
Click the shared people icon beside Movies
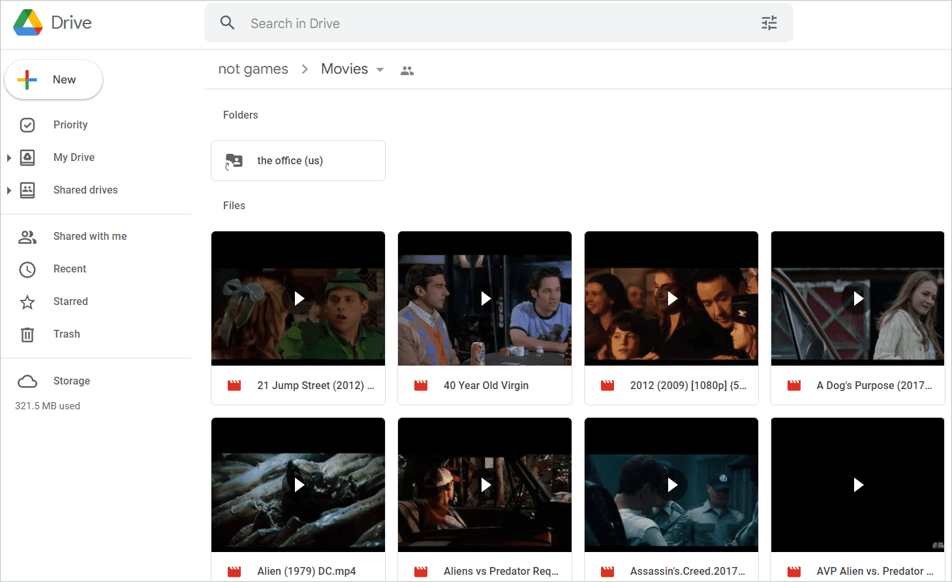(x=407, y=70)
